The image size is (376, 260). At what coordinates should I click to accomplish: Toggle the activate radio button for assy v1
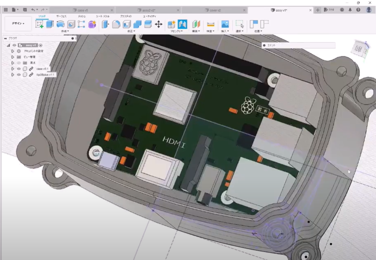pyautogui.click(x=41, y=45)
